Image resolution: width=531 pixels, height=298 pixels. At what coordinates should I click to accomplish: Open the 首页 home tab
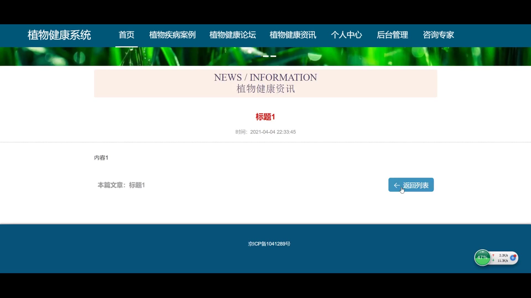[126, 35]
